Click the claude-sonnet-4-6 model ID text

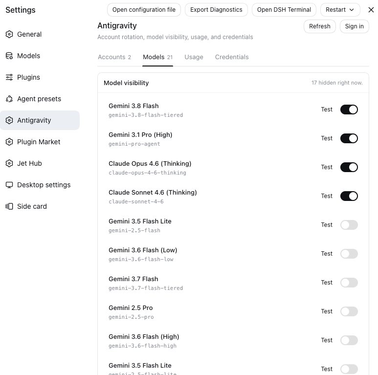pos(136,202)
